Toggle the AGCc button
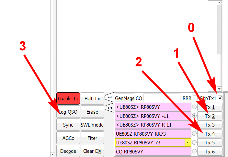 tap(68, 138)
